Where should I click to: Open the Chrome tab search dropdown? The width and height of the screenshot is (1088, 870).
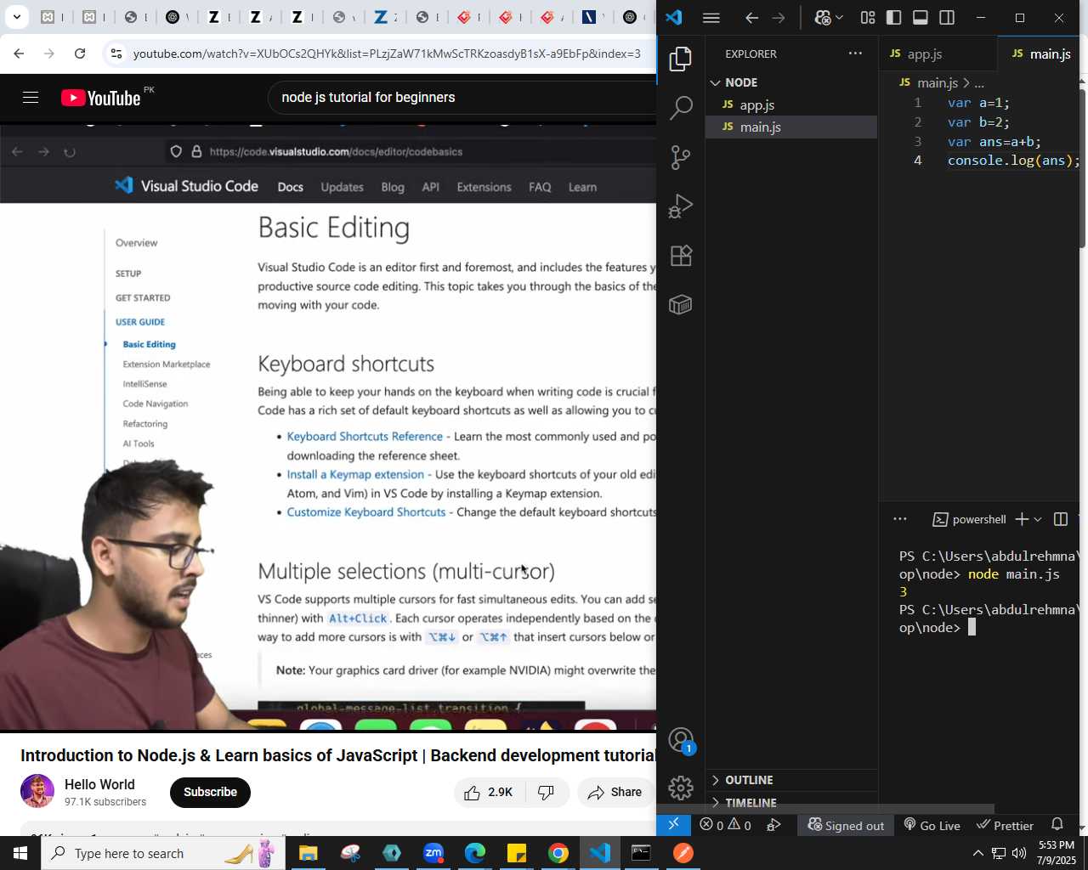[x=16, y=17]
